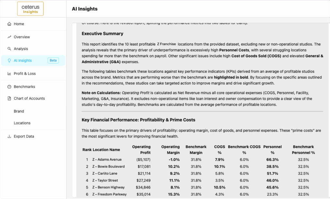
Task: Click the Operating Margin column header
Action: coord(170,150)
